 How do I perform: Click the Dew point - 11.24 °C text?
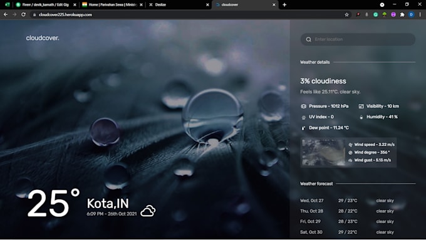click(x=329, y=128)
